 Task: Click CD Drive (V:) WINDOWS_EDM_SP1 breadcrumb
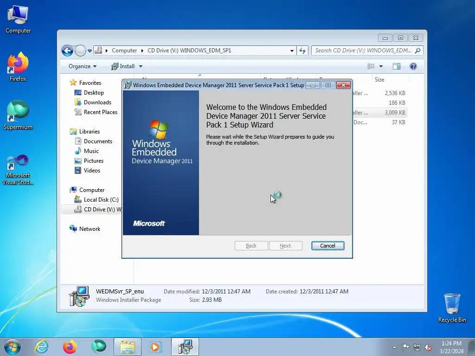click(189, 51)
